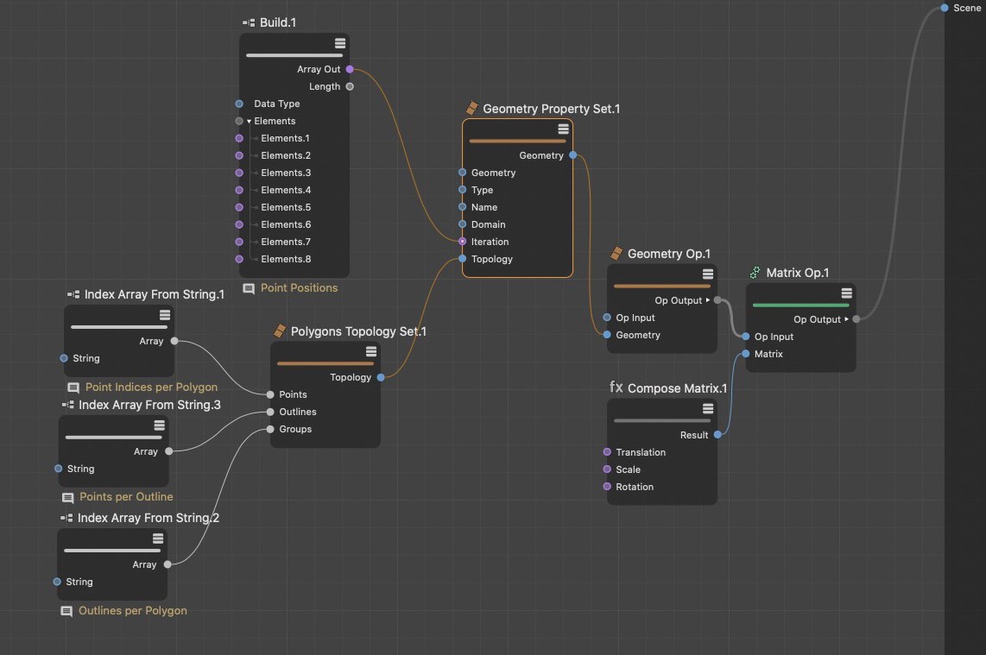Click the Elements.8 input port on Build.1

click(x=239, y=259)
